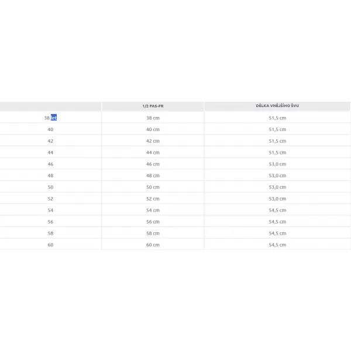This screenshot has width=351, height=351.
Task: Click the '50 cm' waist cell
Action: pos(153,187)
